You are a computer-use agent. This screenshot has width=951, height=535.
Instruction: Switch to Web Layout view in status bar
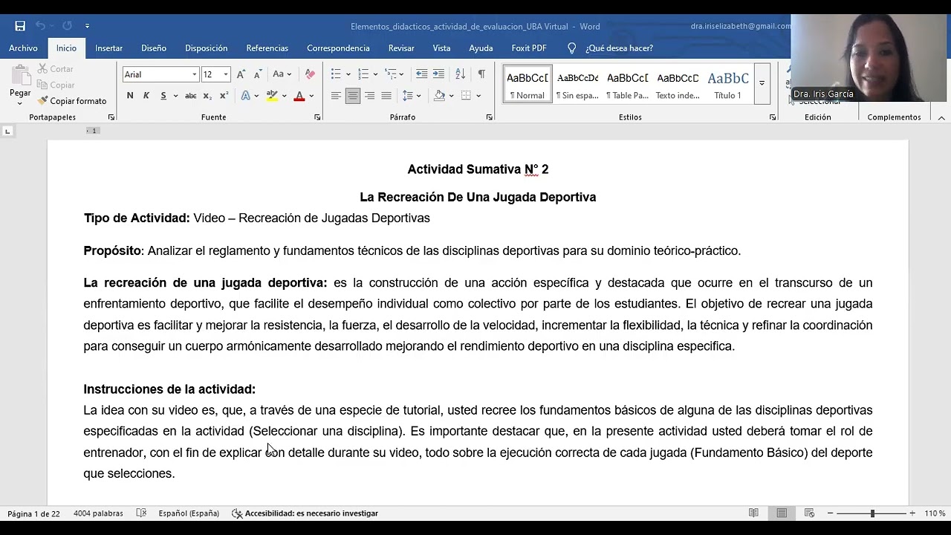coord(810,513)
